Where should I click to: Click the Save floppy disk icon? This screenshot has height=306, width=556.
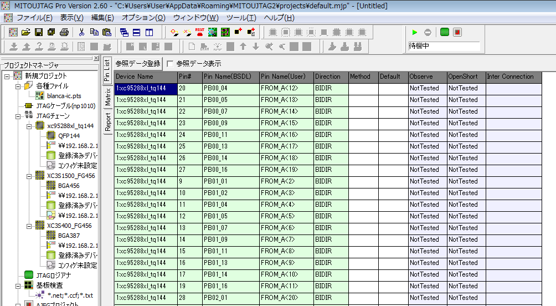point(39,32)
